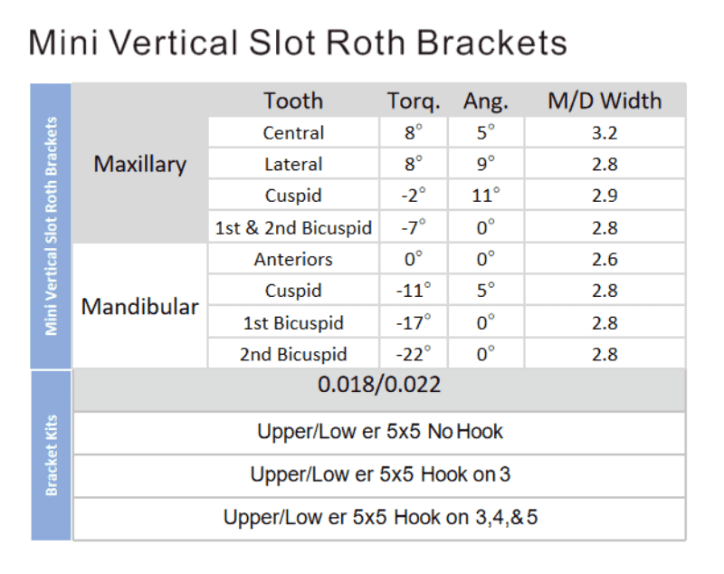Select the 2nd Bicuspid row cell
Viewport: 724px width, 574px height.
293,354
